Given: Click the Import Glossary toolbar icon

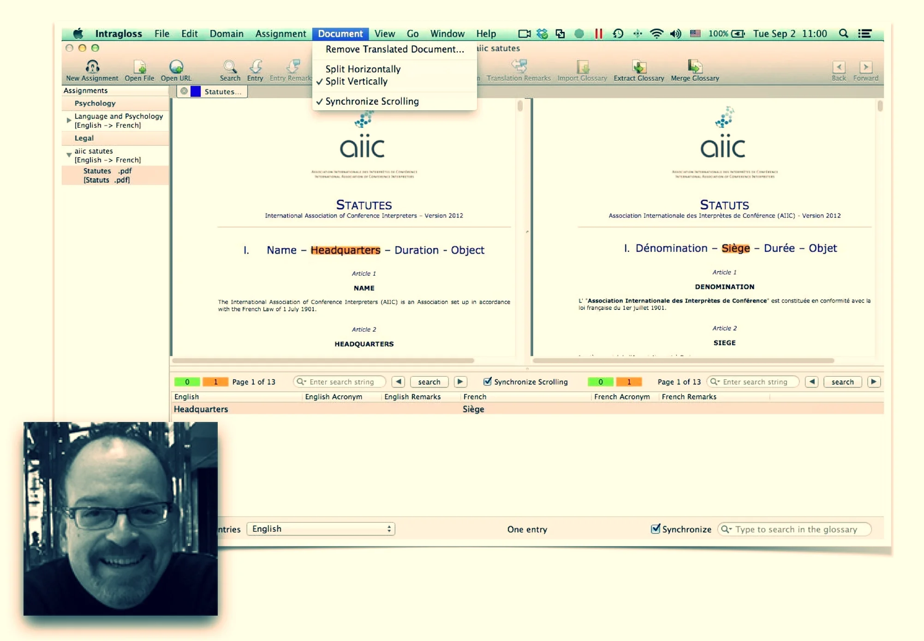Looking at the screenshot, I should [x=583, y=67].
